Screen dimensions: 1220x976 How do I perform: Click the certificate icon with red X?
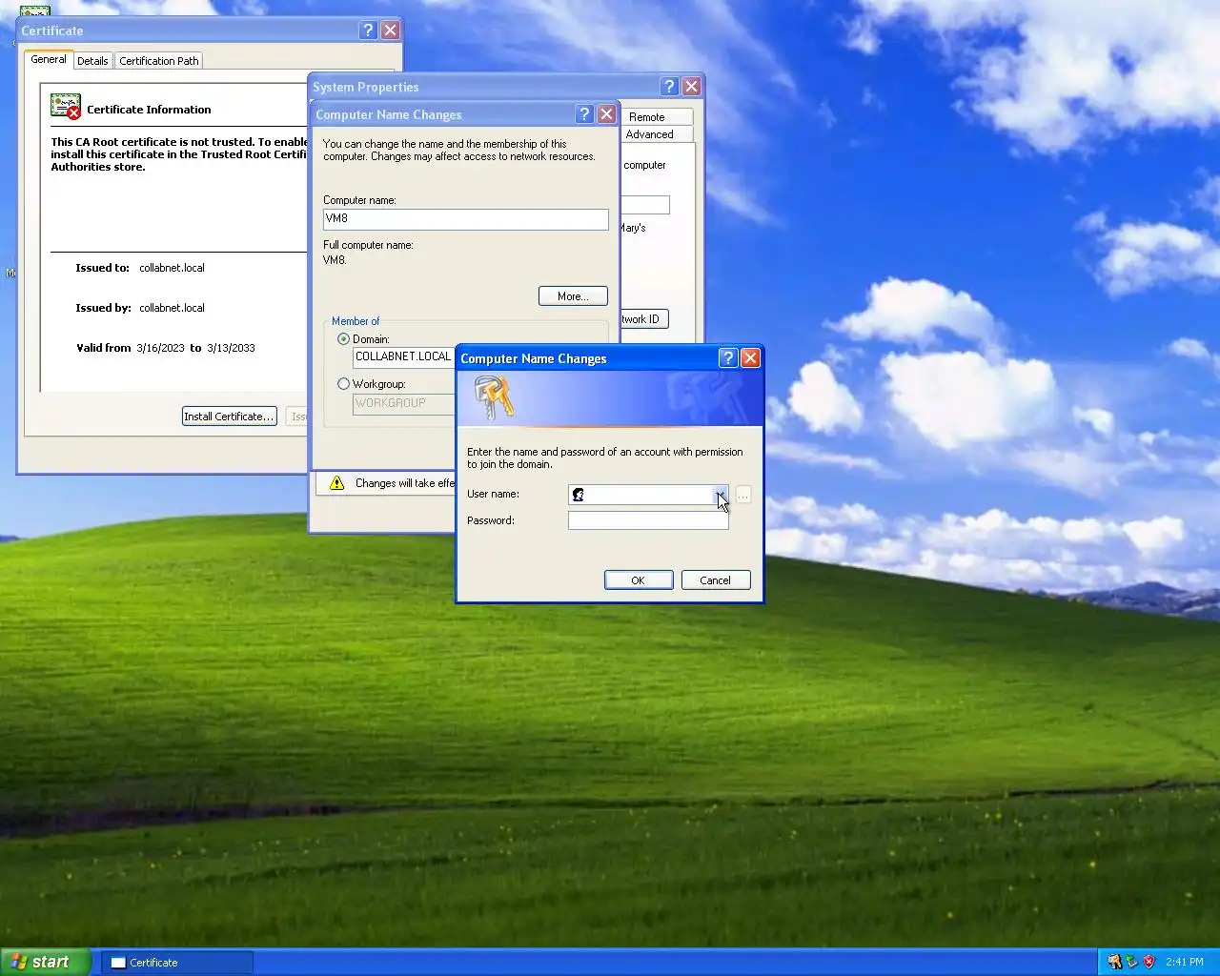coord(66,107)
